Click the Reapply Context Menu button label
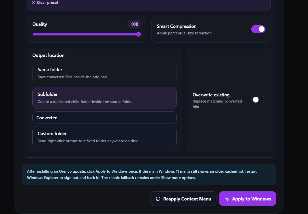Image resolution: width=308 pixels, height=214 pixels. pos(187,199)
